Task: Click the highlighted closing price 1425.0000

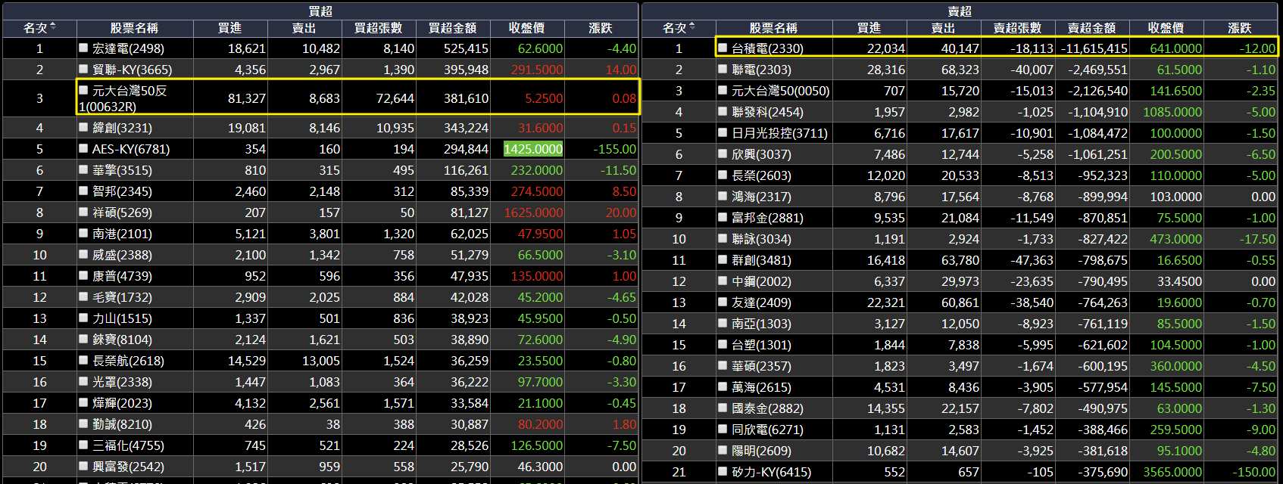Action: coord(533,149)
